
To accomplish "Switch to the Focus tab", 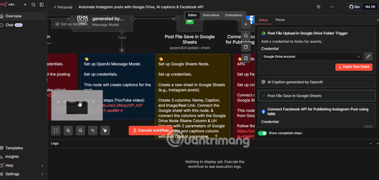I will point(280,20).
